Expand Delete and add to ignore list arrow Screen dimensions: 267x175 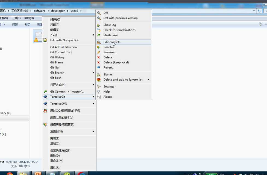pos(148,80)
